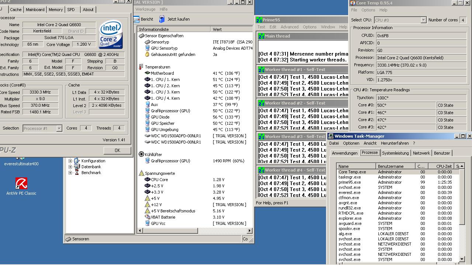472x265 pixels.
Task: Click the GPU Sensortyp icon
Action: pos(147,48)
